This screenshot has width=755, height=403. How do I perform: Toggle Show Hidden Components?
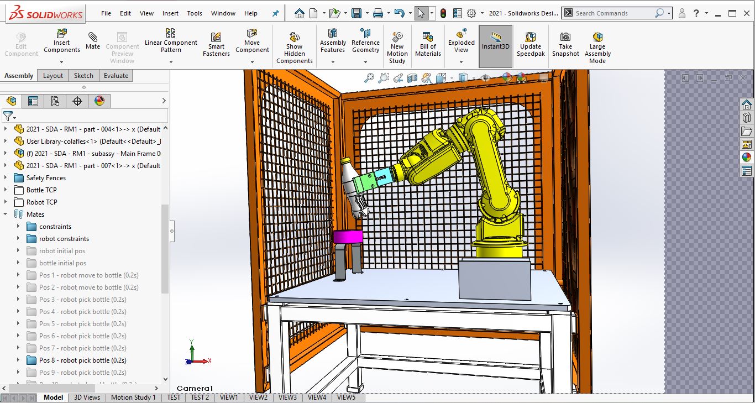pos(295,47)
